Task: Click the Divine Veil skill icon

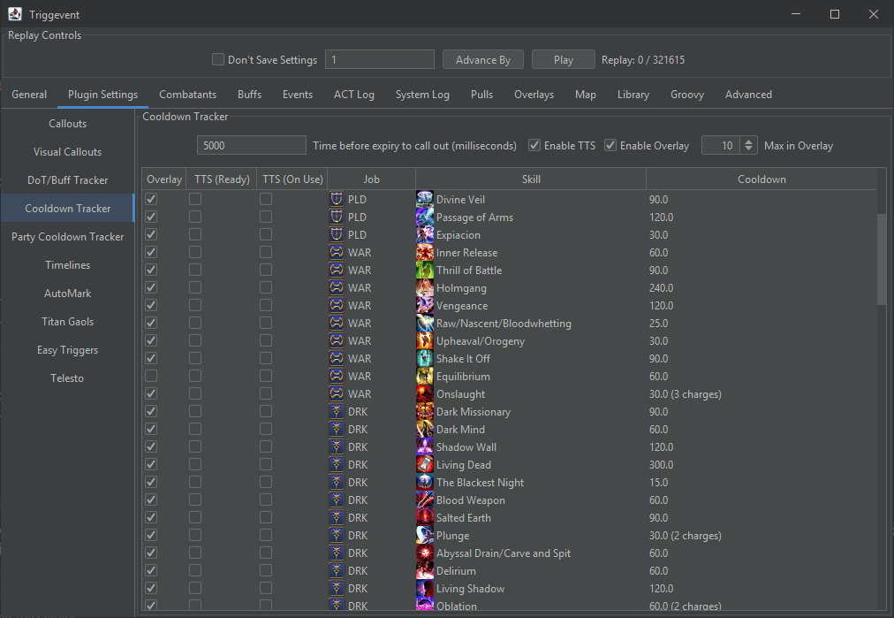Action: pyautogui.click(x=424, y=199)
